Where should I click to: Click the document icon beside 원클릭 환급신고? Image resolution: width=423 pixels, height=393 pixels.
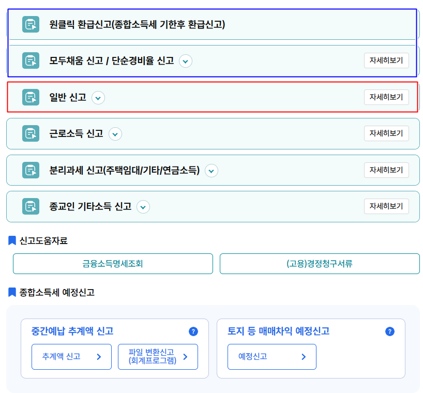[x=31, y=24]
